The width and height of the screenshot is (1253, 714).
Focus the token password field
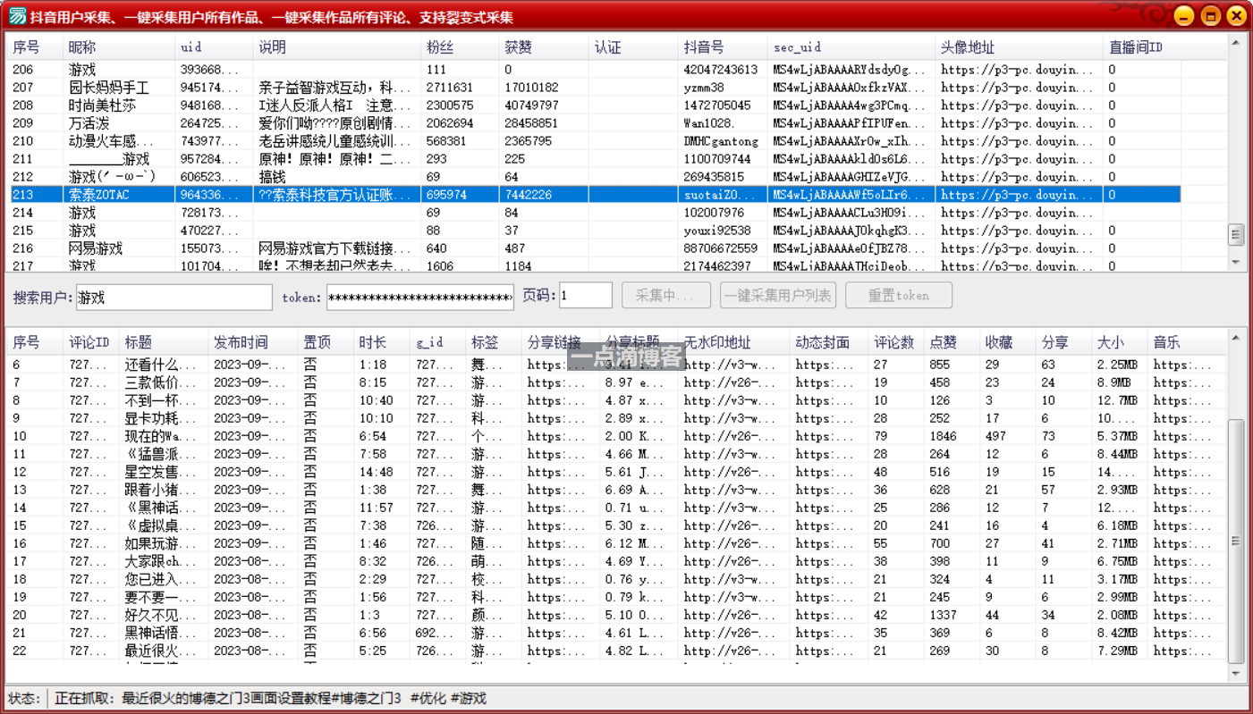click(420, 298)
